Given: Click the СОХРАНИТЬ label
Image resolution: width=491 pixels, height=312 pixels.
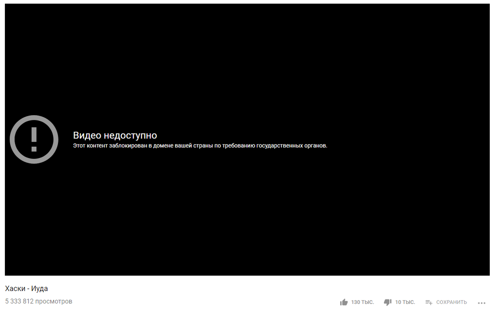Looking at the screenshot, I should pos(451,302).
